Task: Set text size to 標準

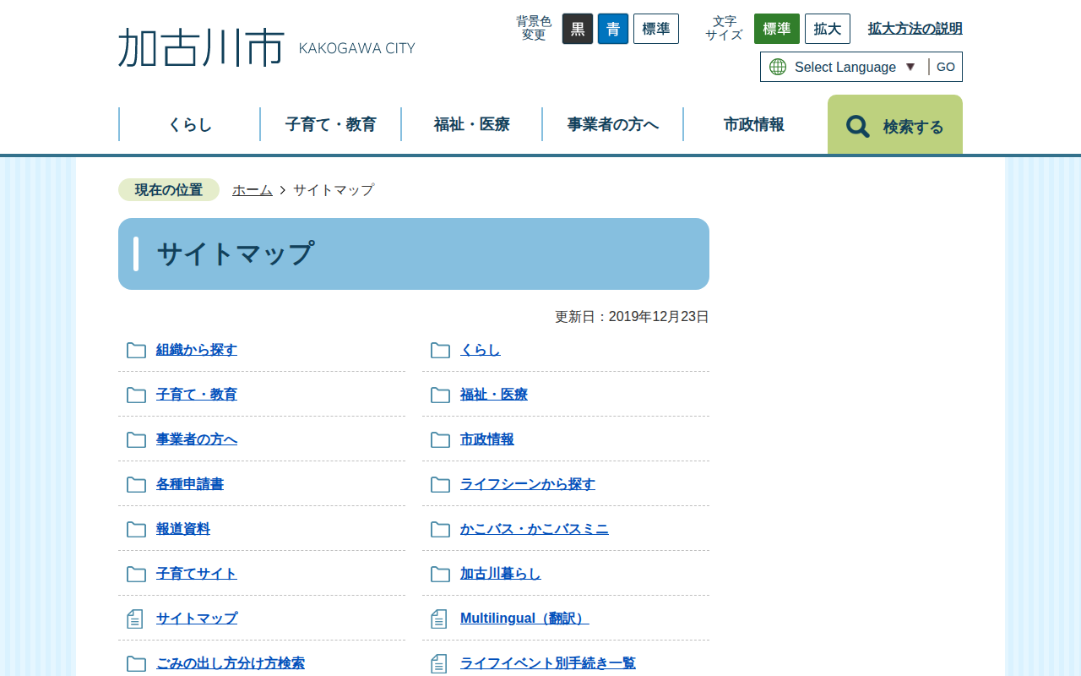Action: click(777, 29)
